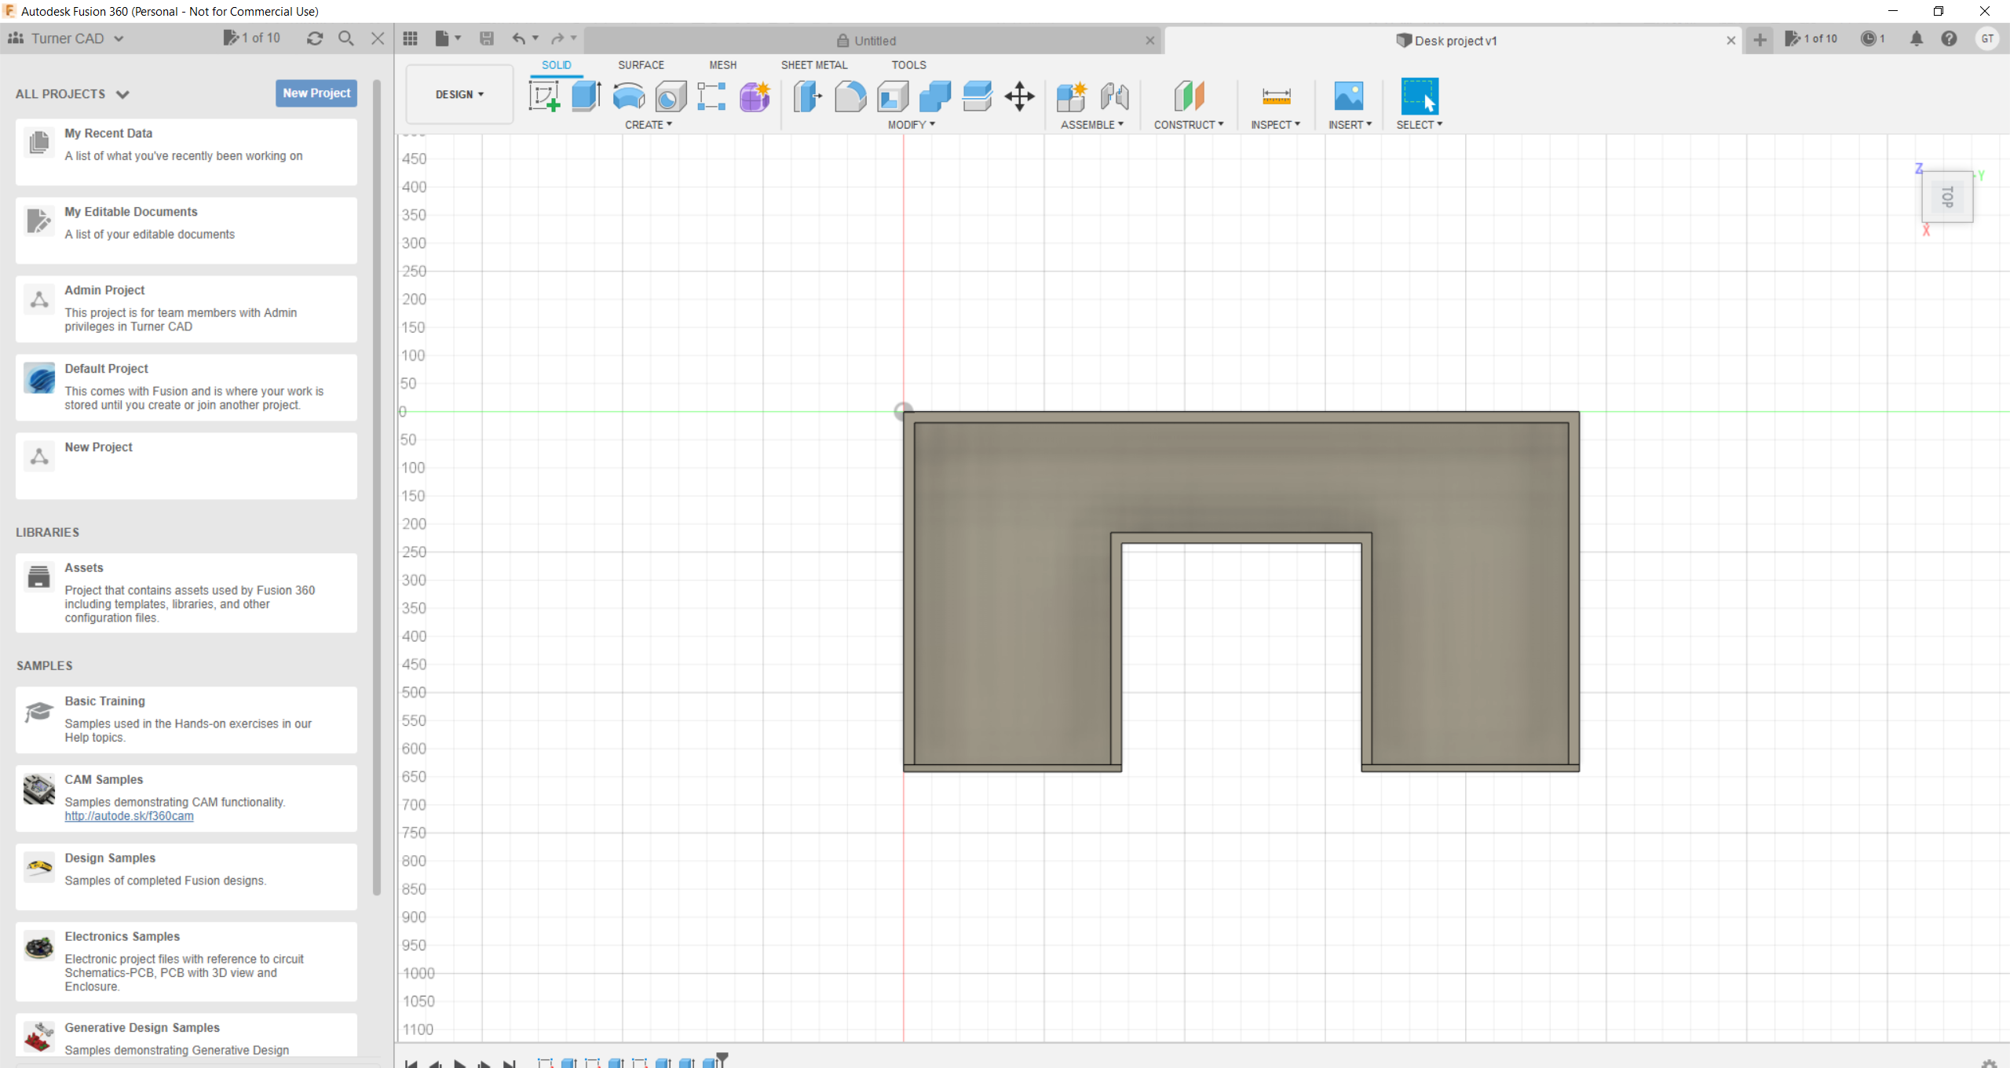Click the New Project button

point(315,93)
